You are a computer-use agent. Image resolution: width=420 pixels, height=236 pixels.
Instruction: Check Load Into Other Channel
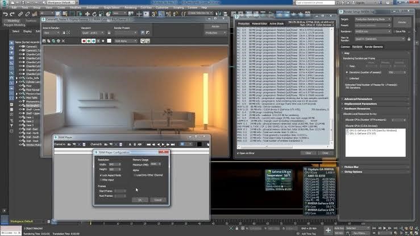tap(135, 175)
